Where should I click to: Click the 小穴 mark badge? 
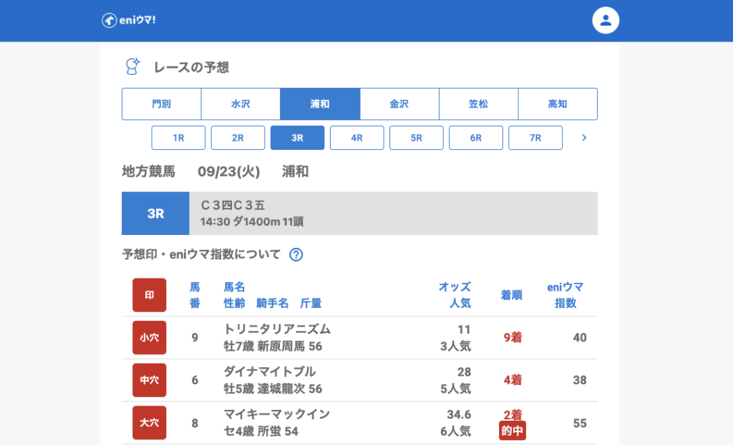coord(149,337)
